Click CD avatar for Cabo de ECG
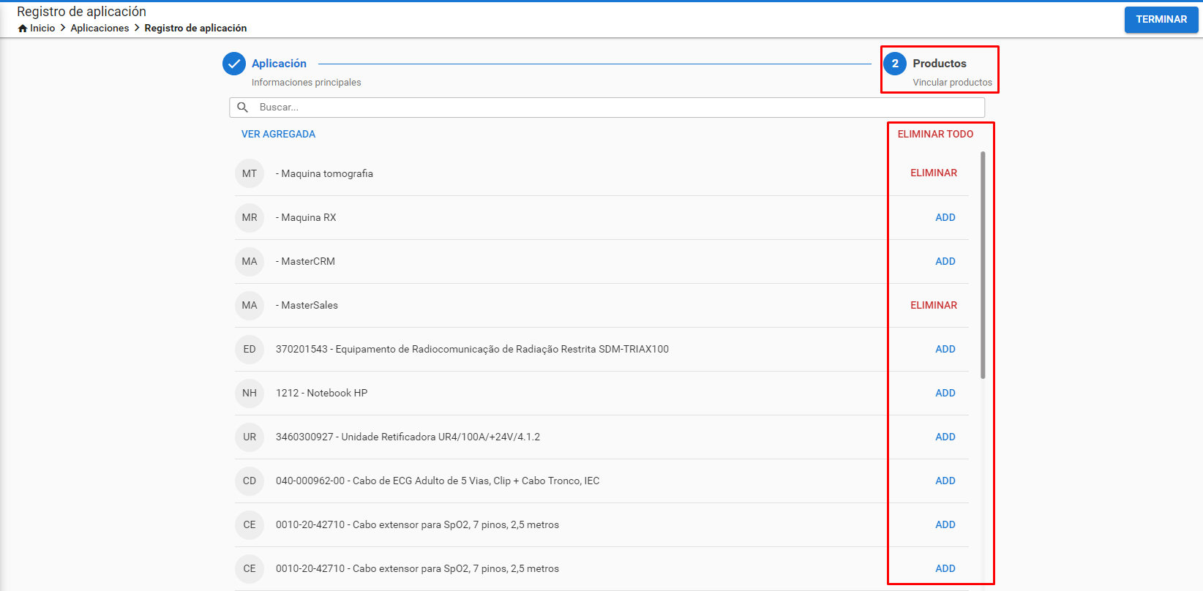The image size is (1203, 591). pyautogui.click(x=250, y=481)
